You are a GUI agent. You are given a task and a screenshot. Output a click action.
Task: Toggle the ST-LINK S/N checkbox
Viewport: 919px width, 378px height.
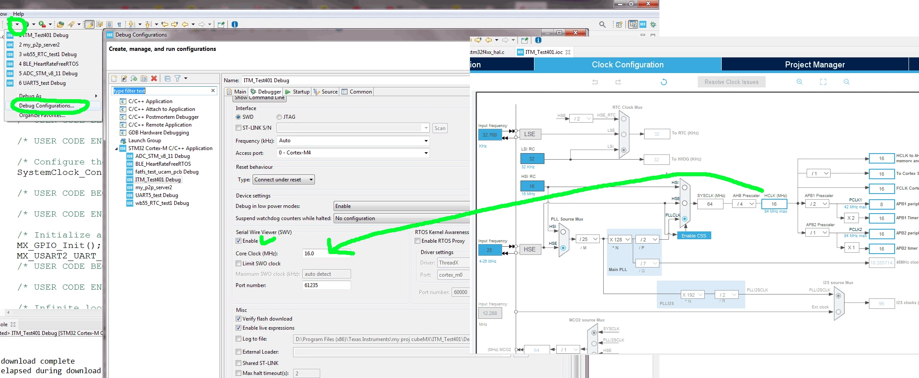238,128
